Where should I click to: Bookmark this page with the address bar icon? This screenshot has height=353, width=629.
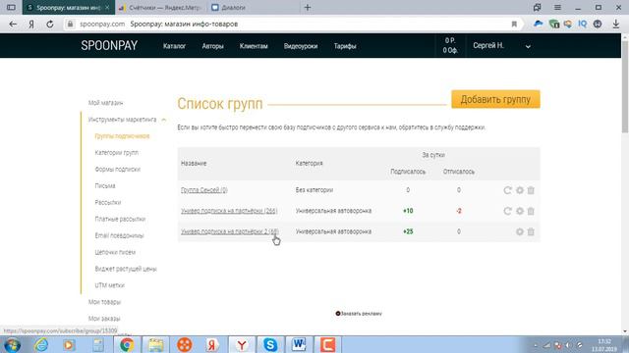(x=514, y=24)
